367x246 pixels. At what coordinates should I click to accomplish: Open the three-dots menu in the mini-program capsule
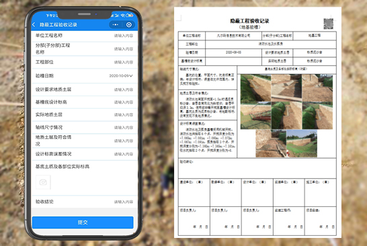pos(116,25)
